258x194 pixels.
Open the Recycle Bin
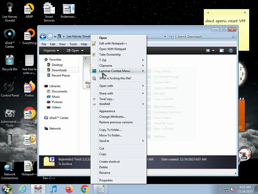pos(10,63)
